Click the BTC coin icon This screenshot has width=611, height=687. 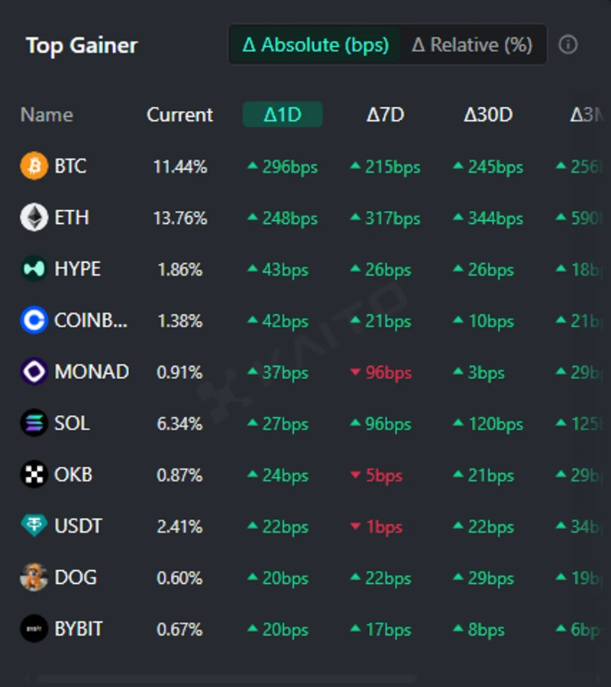point(34,166)
